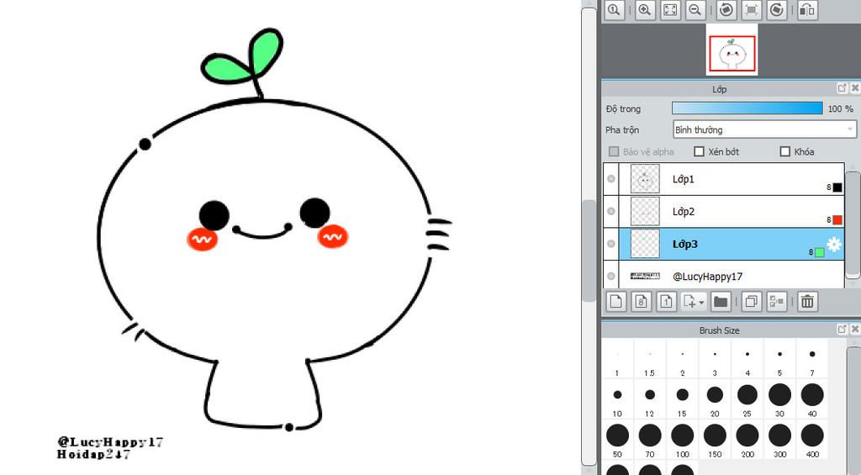861x475 pixels.
Task: Choose brush size 4
Action: click(x=747, y=360)
